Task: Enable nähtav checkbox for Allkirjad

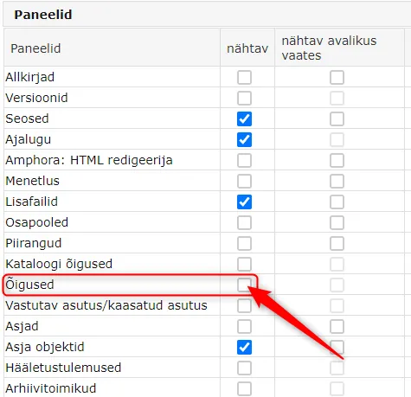Action: click(244, 77)
